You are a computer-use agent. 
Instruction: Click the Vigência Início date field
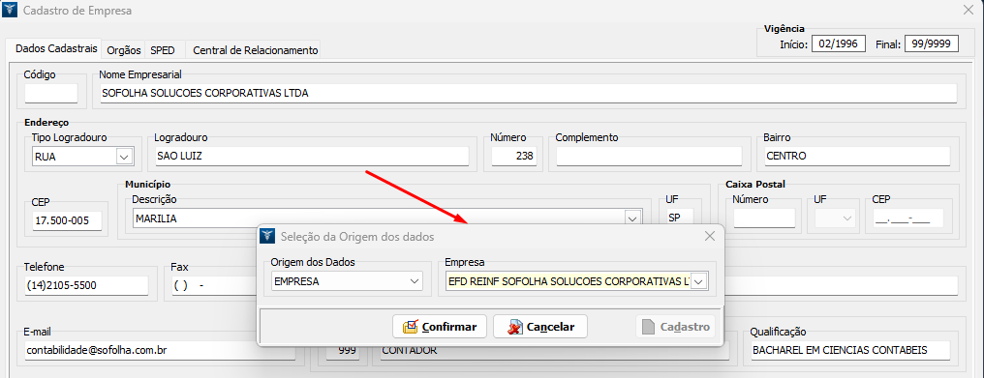click(x=839, y=44)
